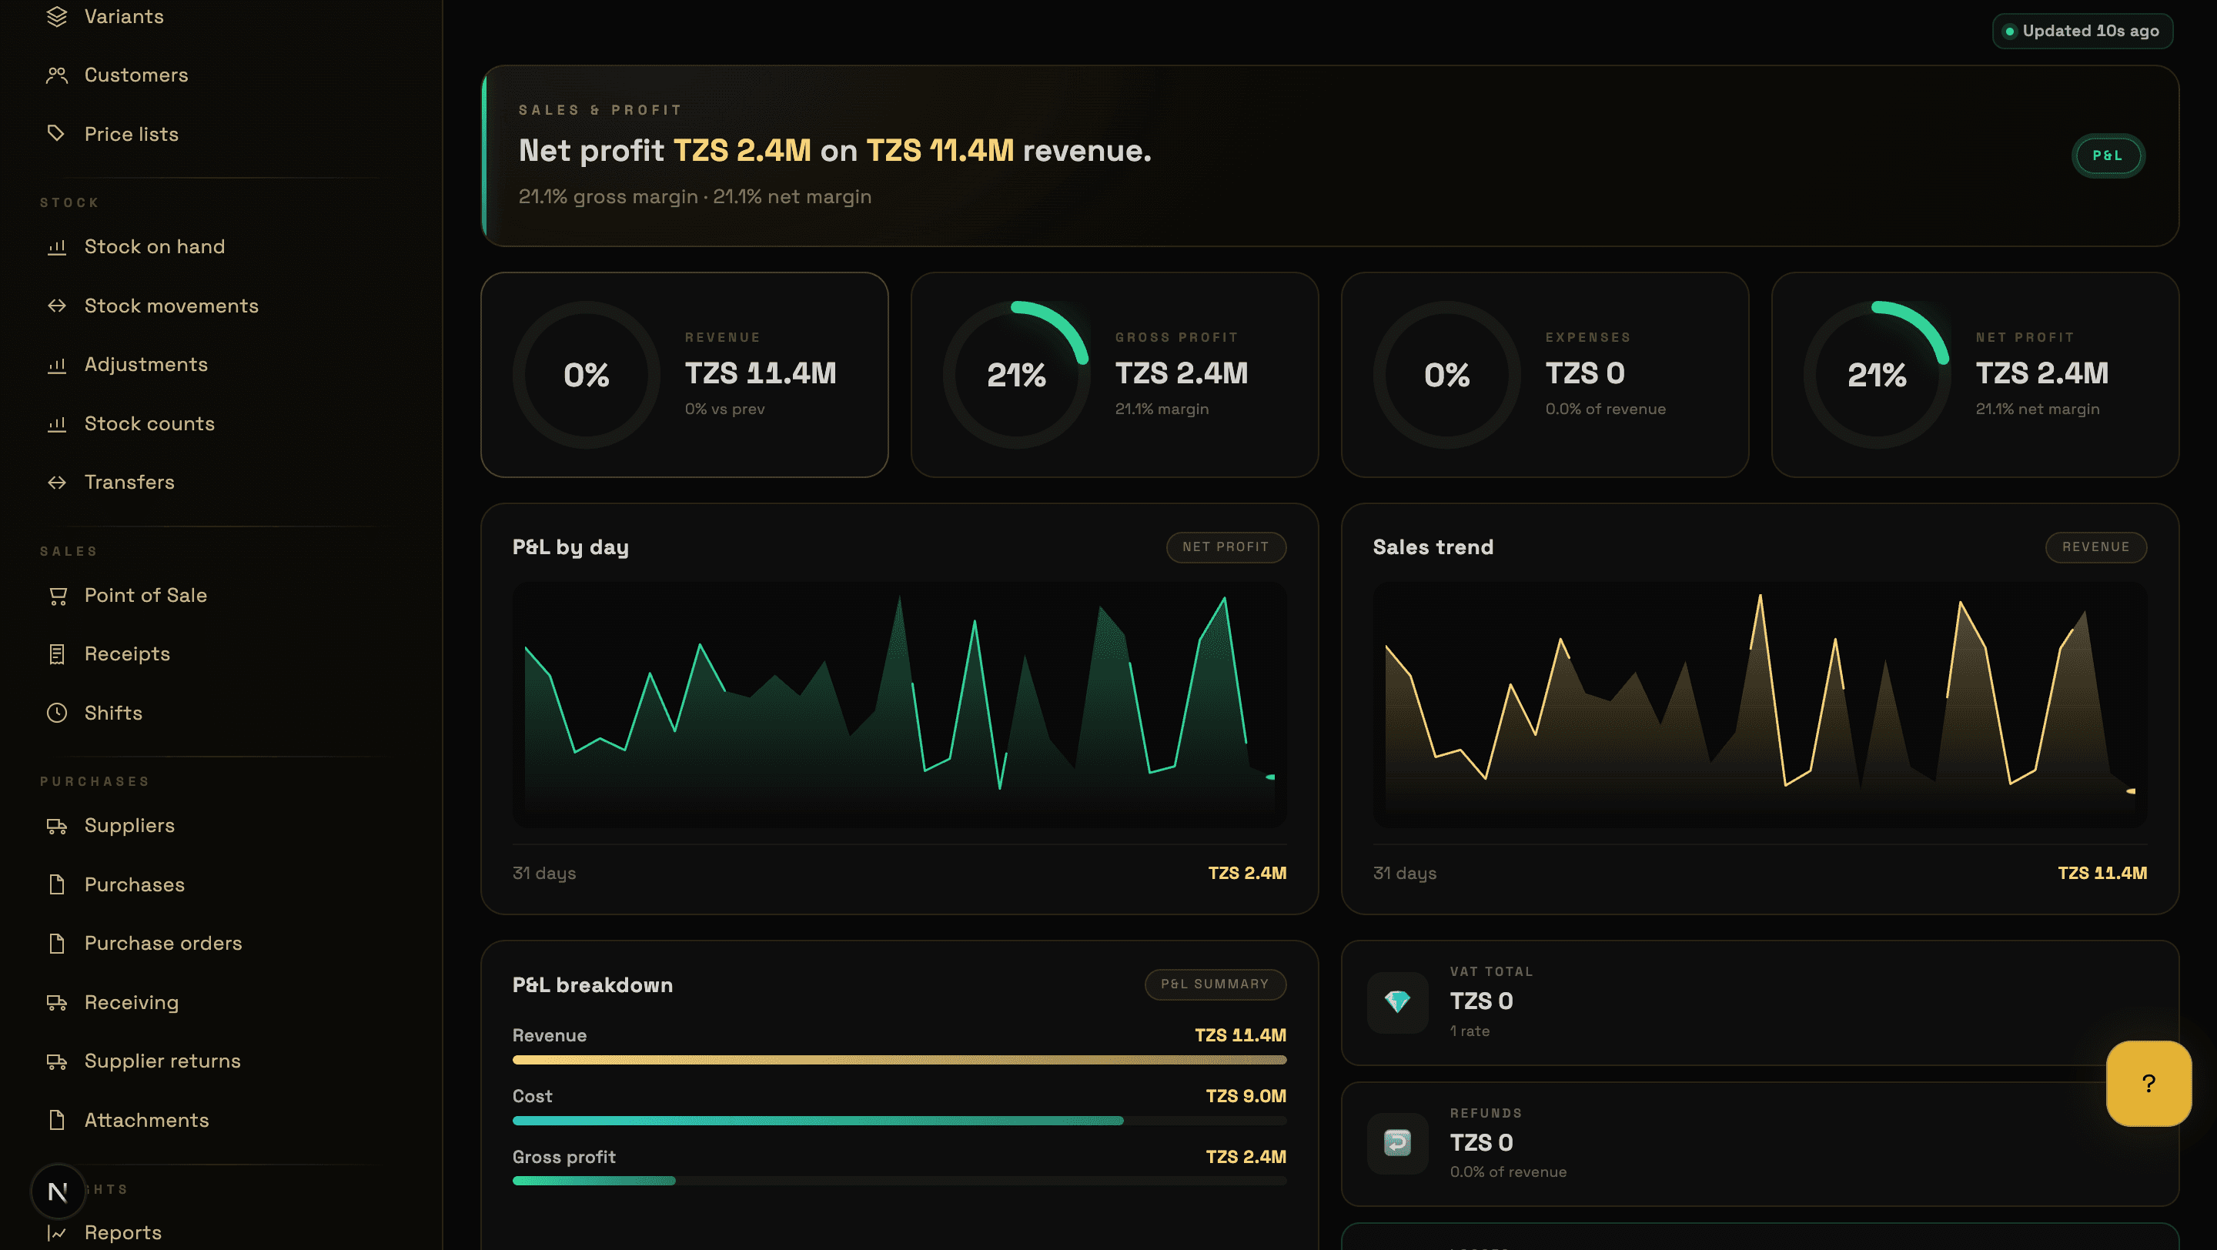This screenshot has width=2217, height=1250.
Task: Click the REVENUE tag on Sales trend
Action: [2095, 547]
